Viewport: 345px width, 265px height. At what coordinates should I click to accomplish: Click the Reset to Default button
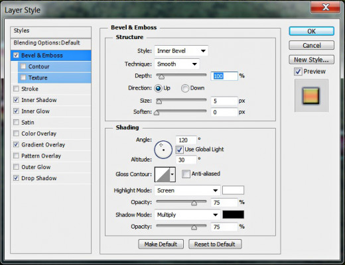pos(215,244)
